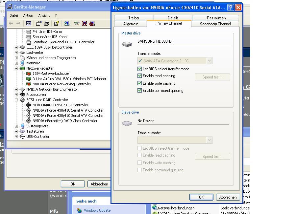Open the Datei menu

14,15
